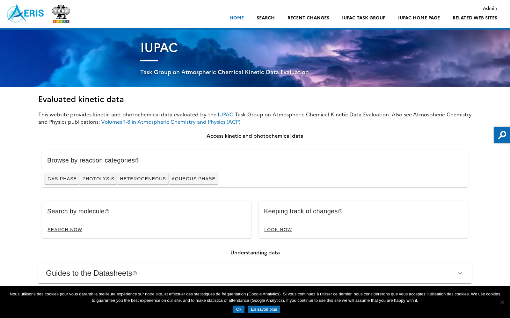Screen dimensions: 510x318
Task: Click help icon next to Keeping track of changes
Action: (340, 211)
